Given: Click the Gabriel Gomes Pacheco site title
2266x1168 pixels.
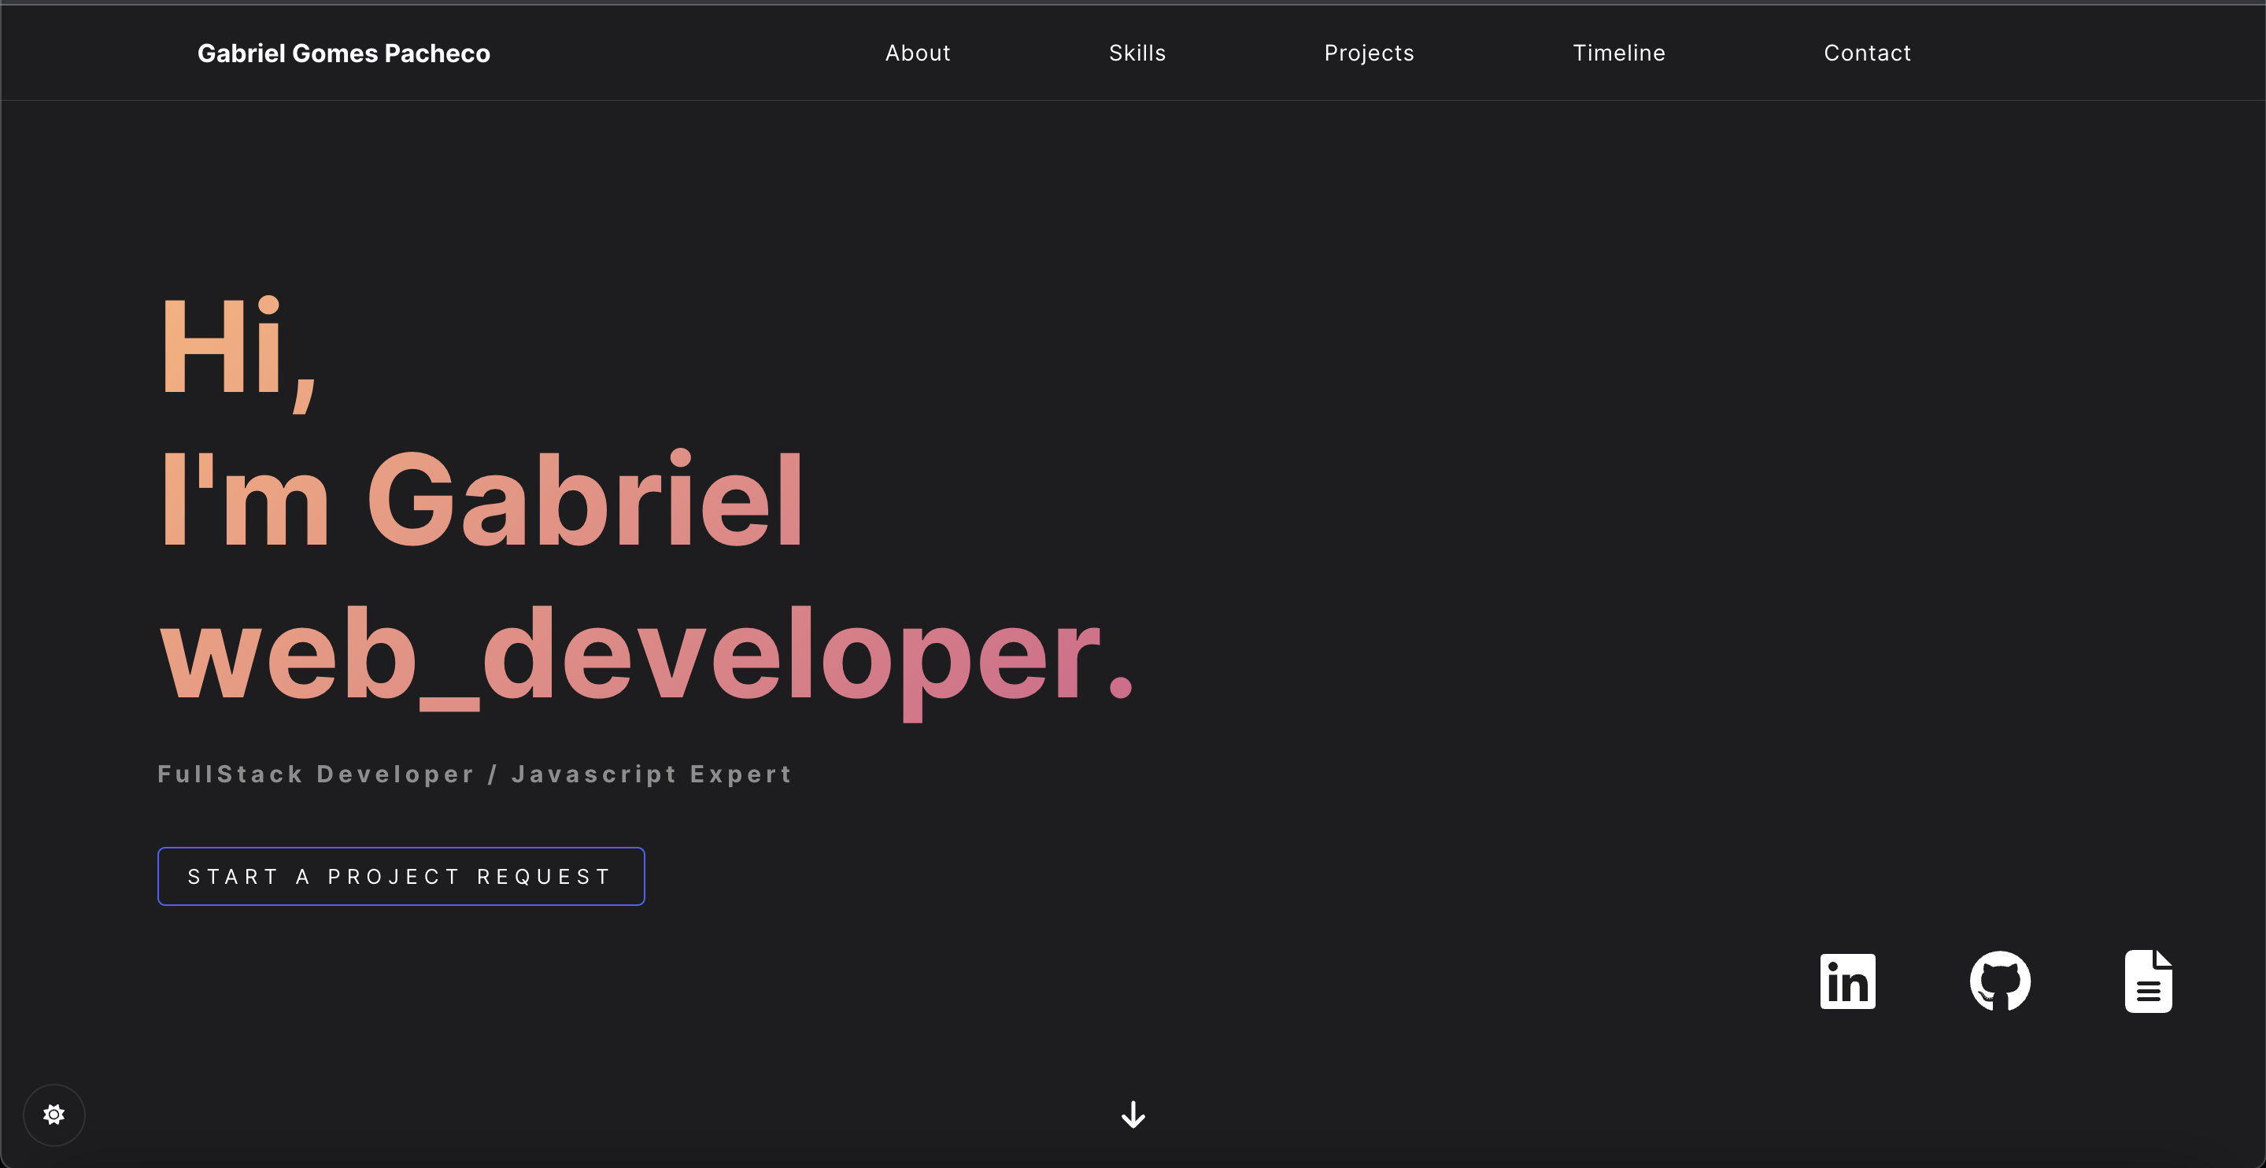Looking at the screenshot, I should click(343, 53).
